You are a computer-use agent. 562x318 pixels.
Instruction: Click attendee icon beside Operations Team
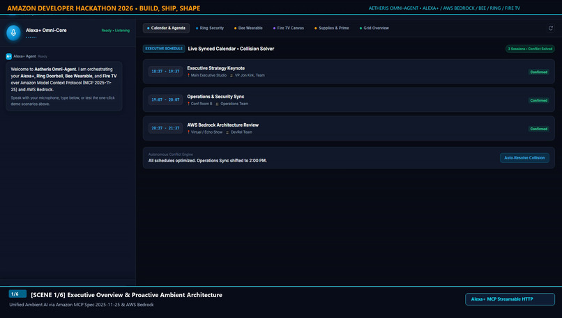pos(218,104)
